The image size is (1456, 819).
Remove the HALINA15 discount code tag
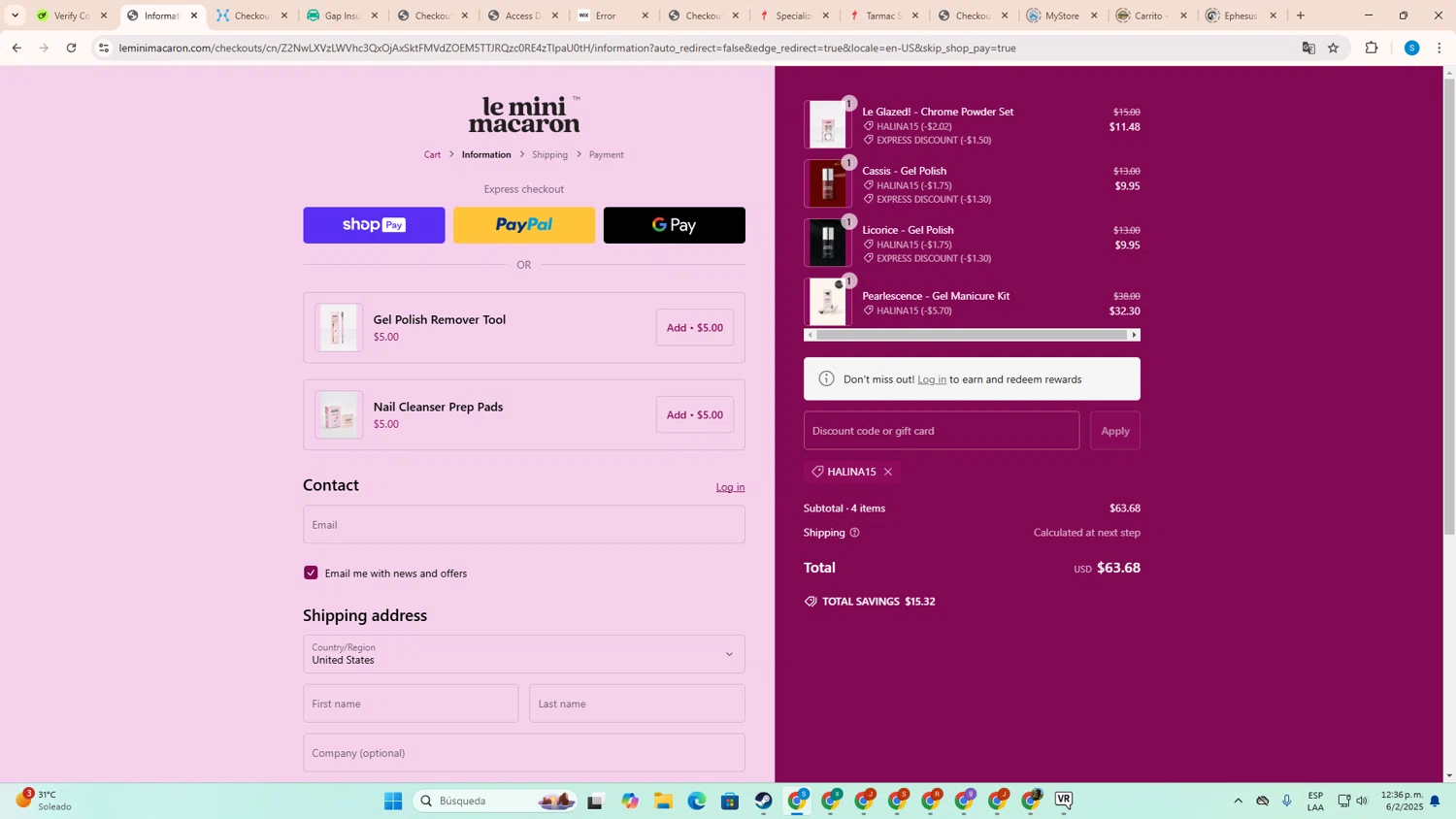click(x=888, y=473)
